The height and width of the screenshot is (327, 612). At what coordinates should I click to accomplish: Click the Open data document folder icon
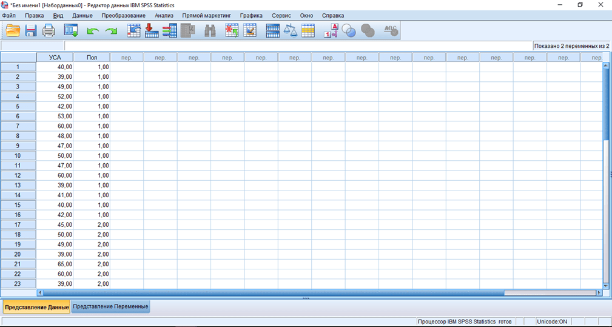tap(13, 30)
